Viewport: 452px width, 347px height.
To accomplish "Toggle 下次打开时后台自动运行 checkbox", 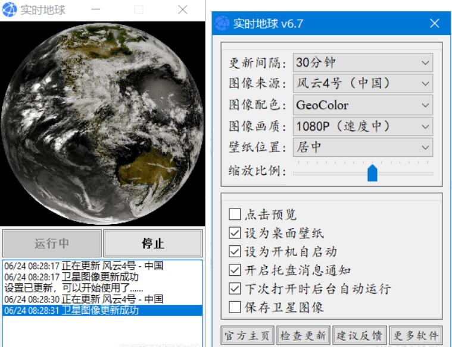I will (x=235, y=289).
